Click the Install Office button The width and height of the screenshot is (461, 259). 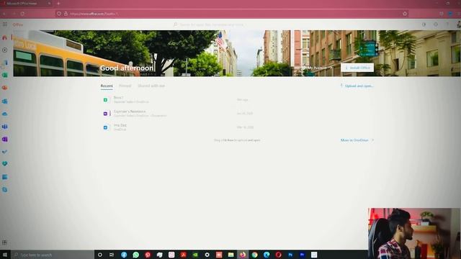click(x=357, y=68)
